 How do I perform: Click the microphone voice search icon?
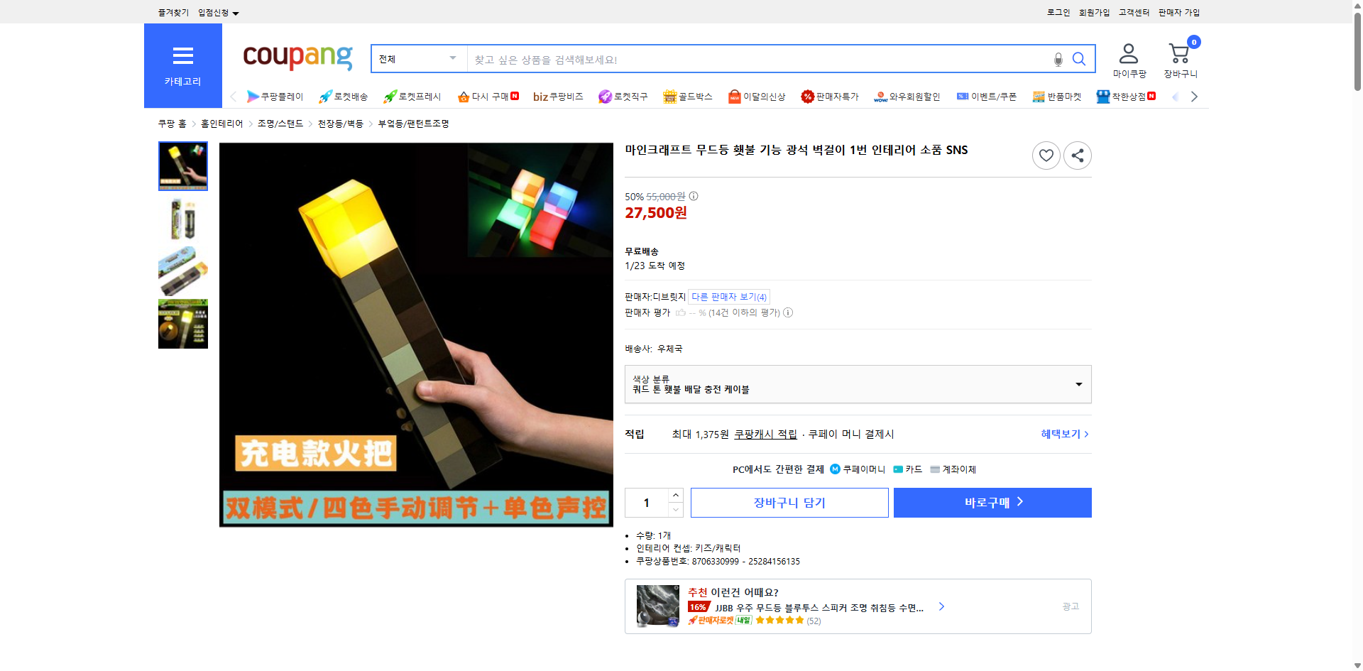[x=1057, y=59]
